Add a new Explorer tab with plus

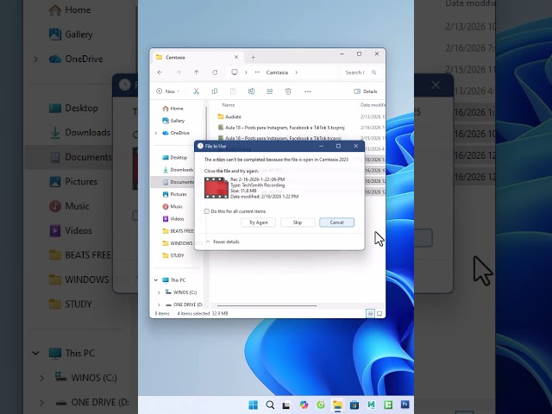click(253, 57)
